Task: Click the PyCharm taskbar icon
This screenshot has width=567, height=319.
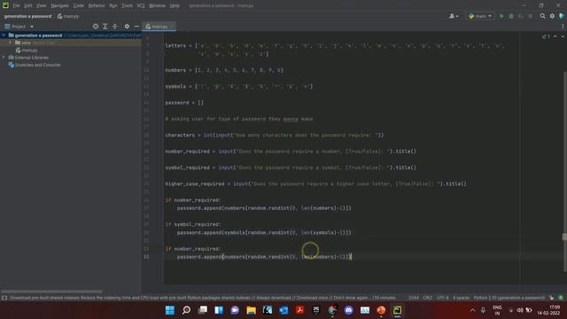Action: pos(398,310)
